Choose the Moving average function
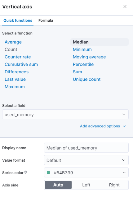Viewport: 133px width, 197px height. (x=89, y=57)
